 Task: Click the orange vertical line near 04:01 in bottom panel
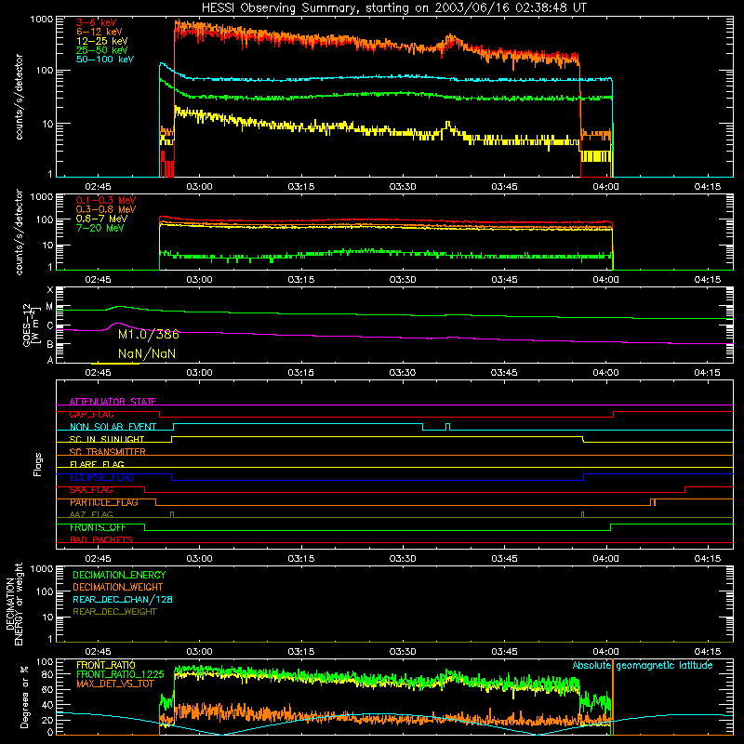(613, 697)
